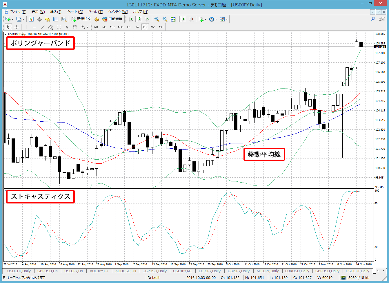Click the tile windows icon
Image resolution: width=389 pixels, height=283 pixels.
tap(173, 19)
